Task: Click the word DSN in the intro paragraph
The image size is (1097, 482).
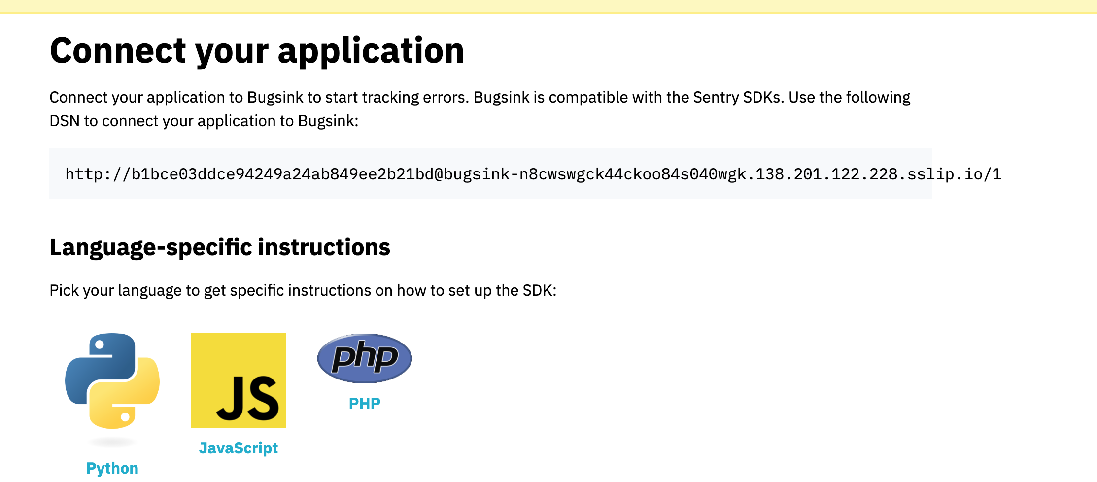Action: pyautogui.click(x=65, y=121)
